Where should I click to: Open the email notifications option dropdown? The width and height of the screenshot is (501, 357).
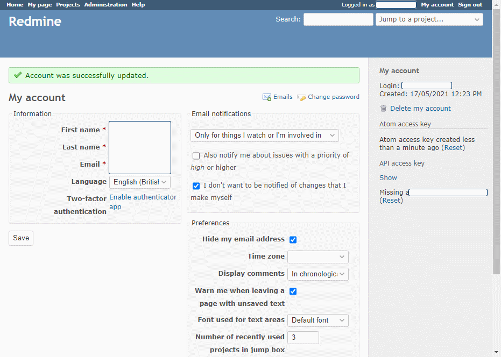click(x=265, y=135)
